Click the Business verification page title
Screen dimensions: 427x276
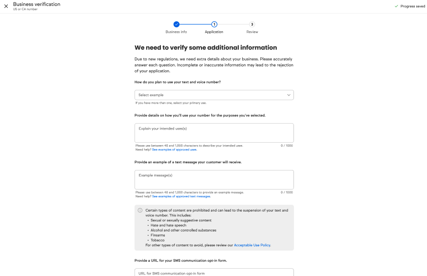37,4
